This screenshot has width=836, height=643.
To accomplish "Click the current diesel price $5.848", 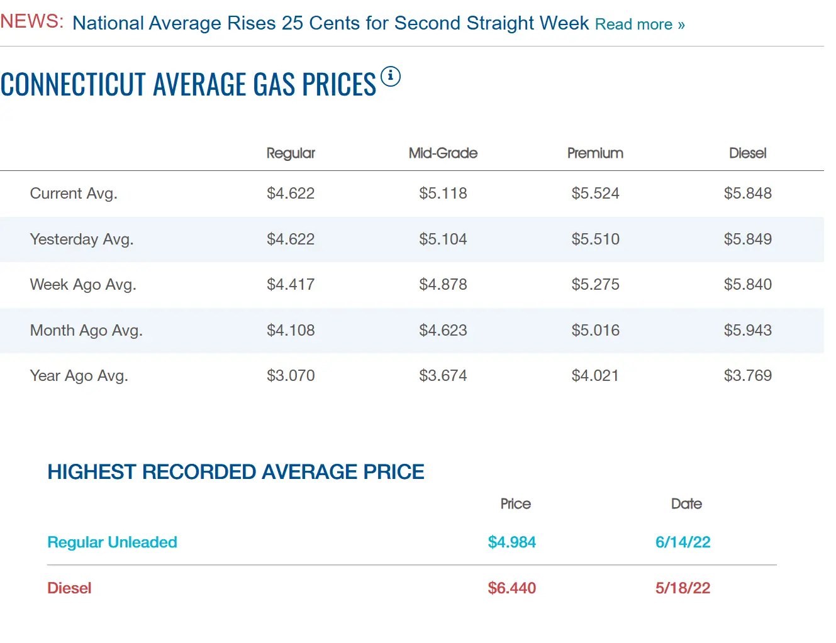I will point(748,194).
